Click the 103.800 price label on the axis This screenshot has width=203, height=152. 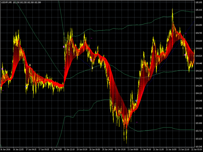199,123
